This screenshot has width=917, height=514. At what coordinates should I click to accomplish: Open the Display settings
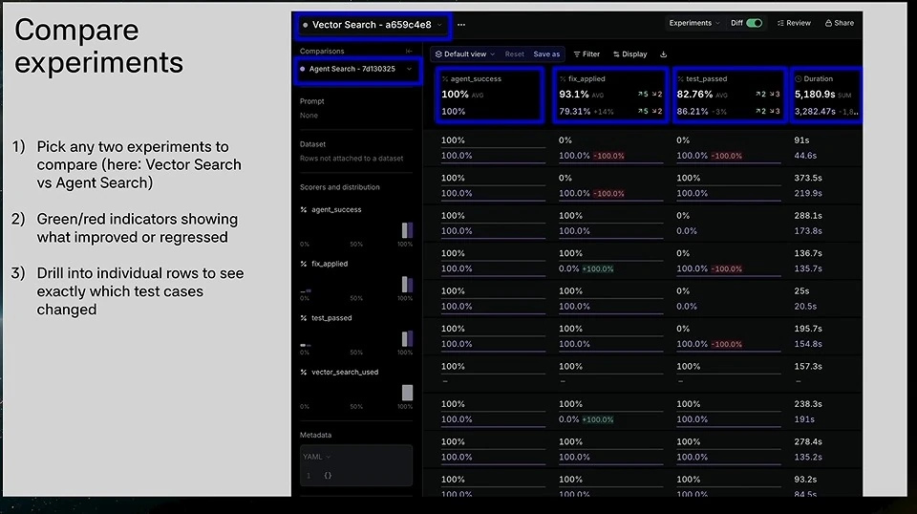pos(629,54)
